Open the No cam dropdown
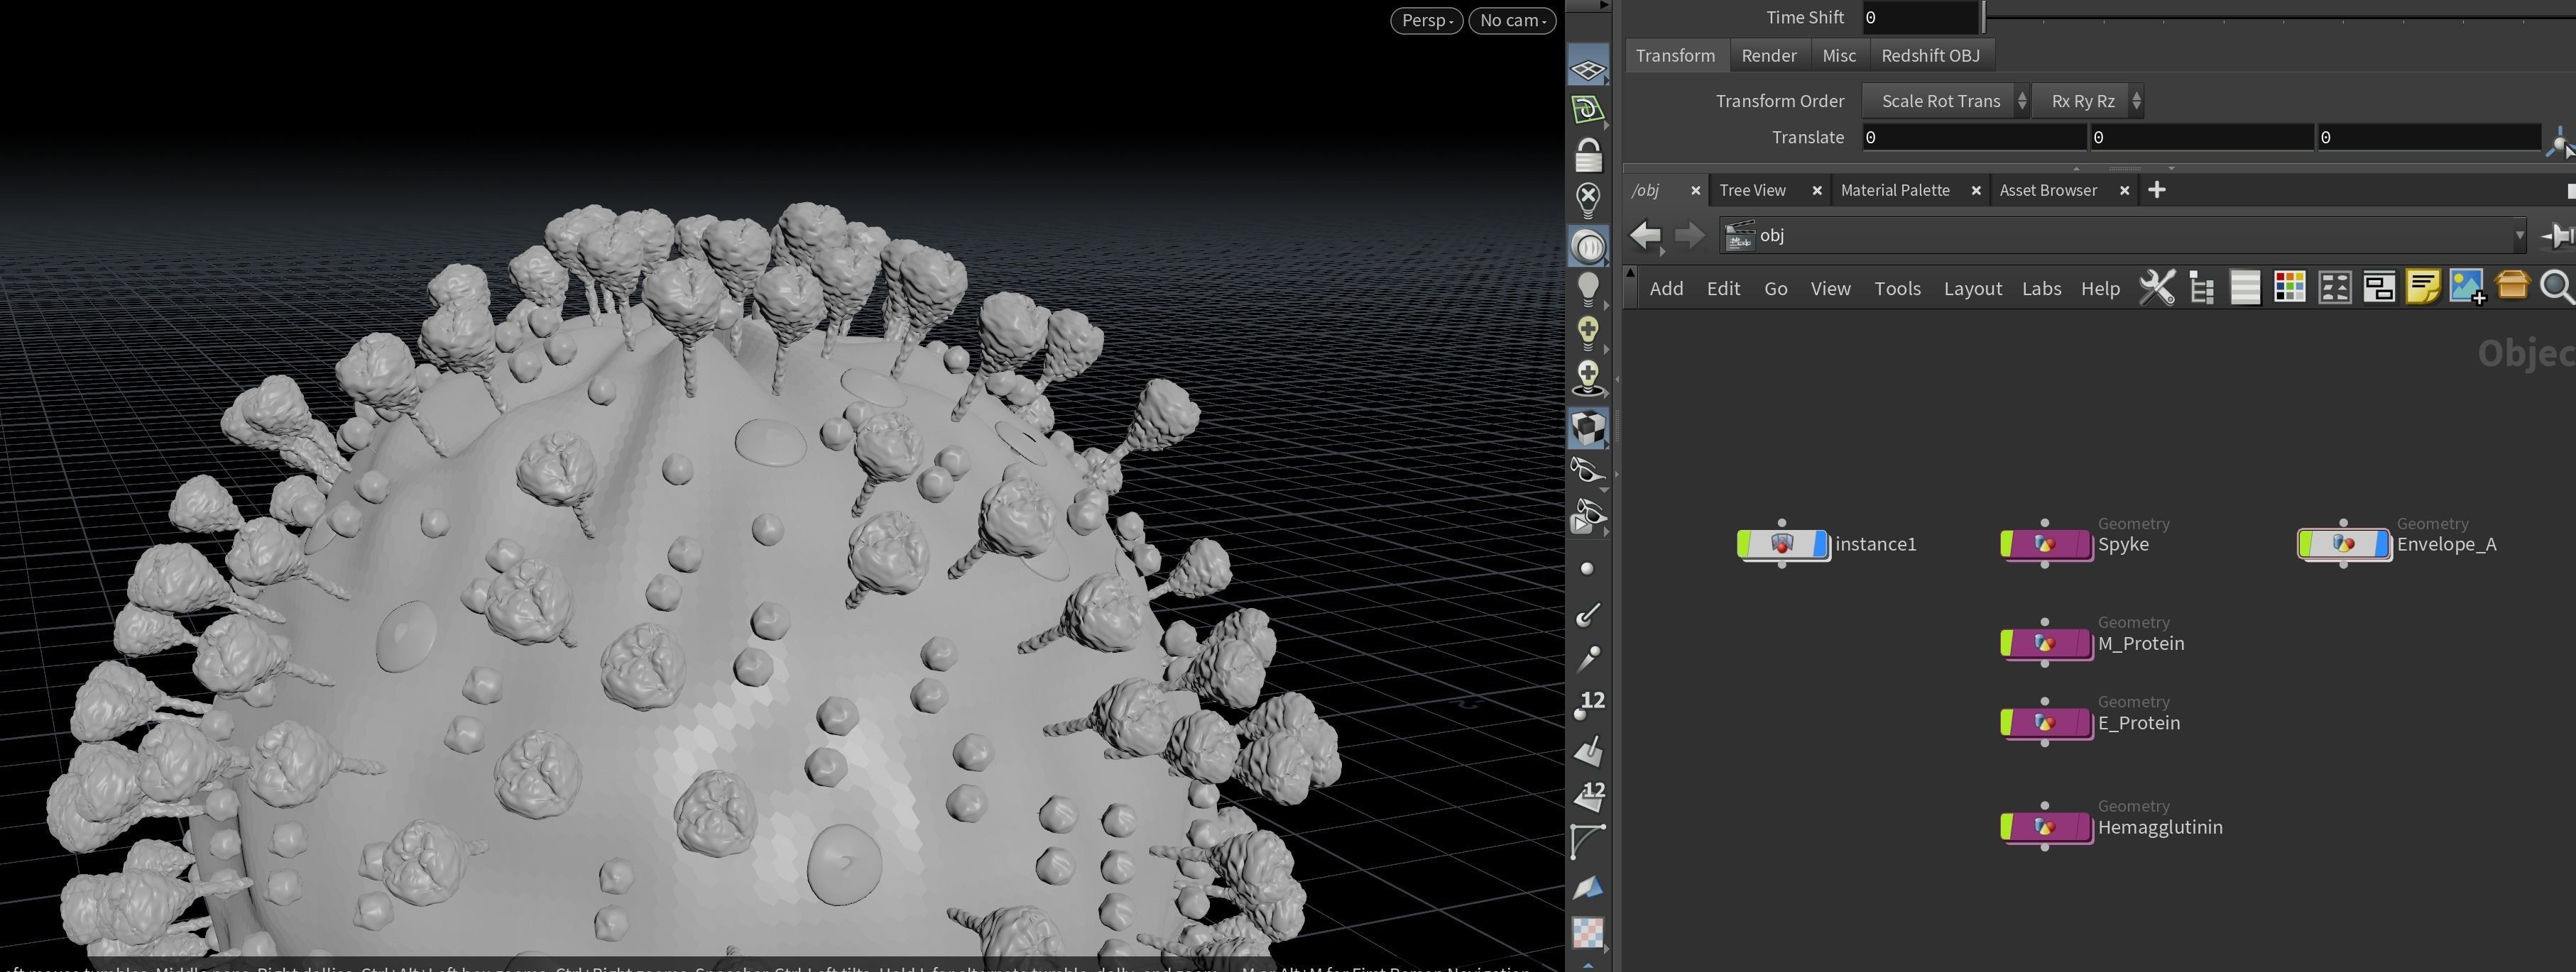2576x972 pixels. point(1512,20)
